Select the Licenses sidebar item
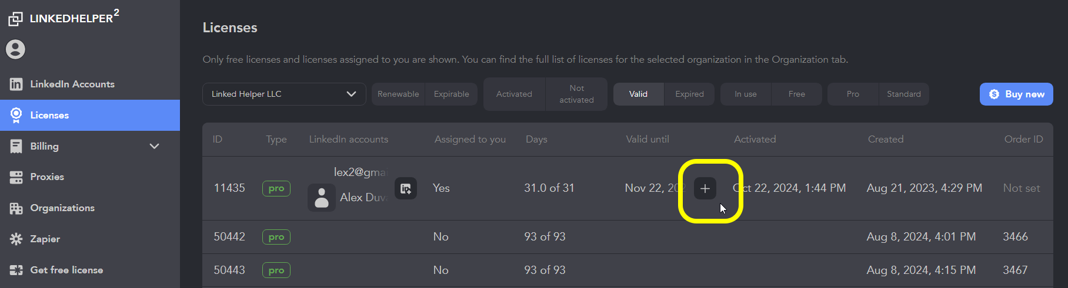This screenshot has height=288, width=1068. (x=49, y=115)
